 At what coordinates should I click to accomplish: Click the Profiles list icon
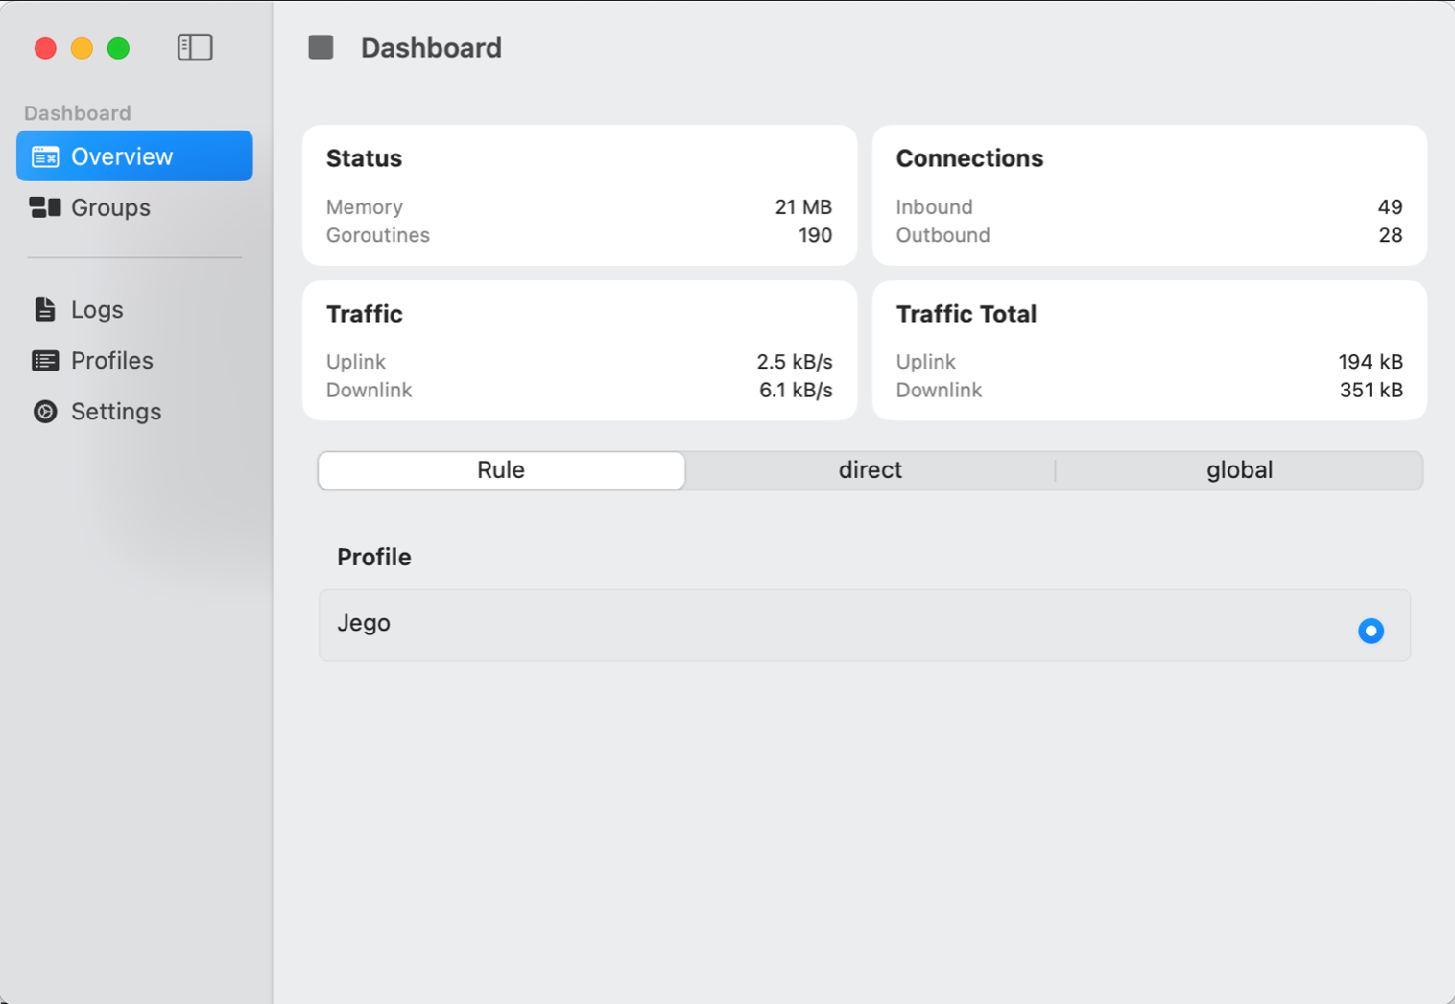[x=45, y=361]
